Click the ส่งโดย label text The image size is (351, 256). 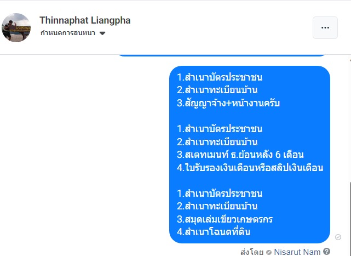click(x=252, y=252)
